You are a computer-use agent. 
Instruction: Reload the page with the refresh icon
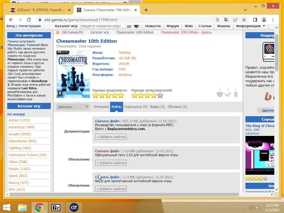coord(29,20)
